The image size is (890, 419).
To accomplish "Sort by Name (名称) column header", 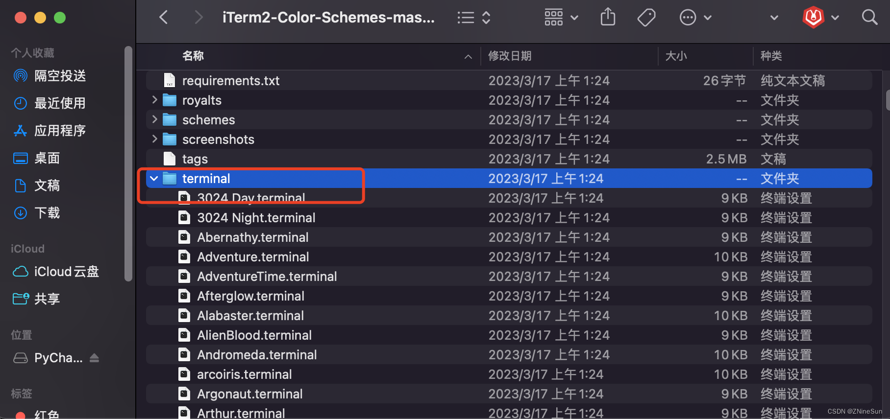I will point(193,56).
